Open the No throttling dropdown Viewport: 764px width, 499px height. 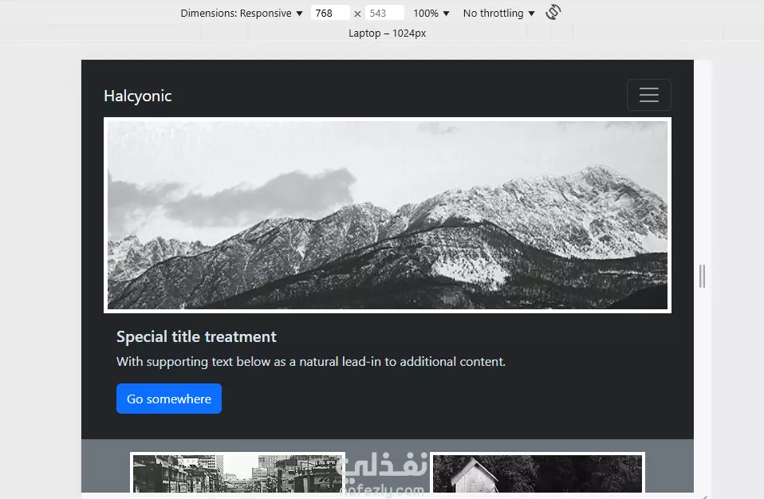click(x=499, y=13)
